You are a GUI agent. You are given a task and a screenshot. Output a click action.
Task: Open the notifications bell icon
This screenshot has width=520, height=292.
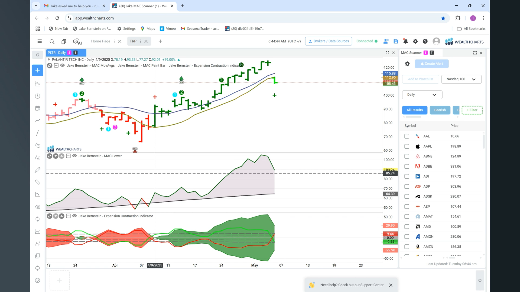pos(405,41)
